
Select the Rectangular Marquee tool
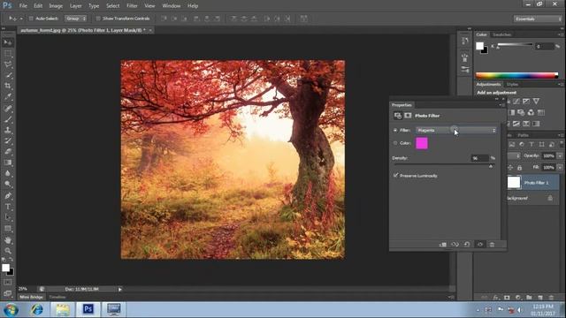(x=8, y=54)
